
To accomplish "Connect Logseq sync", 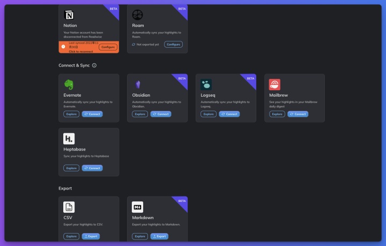I will pyautogui.click(x=229, y=114).
